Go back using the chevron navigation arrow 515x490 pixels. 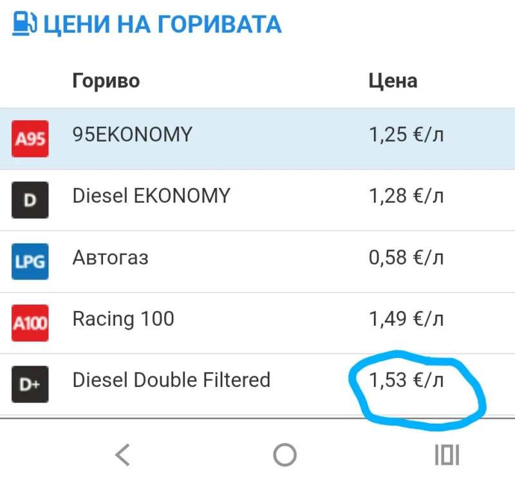pos(122,455)
